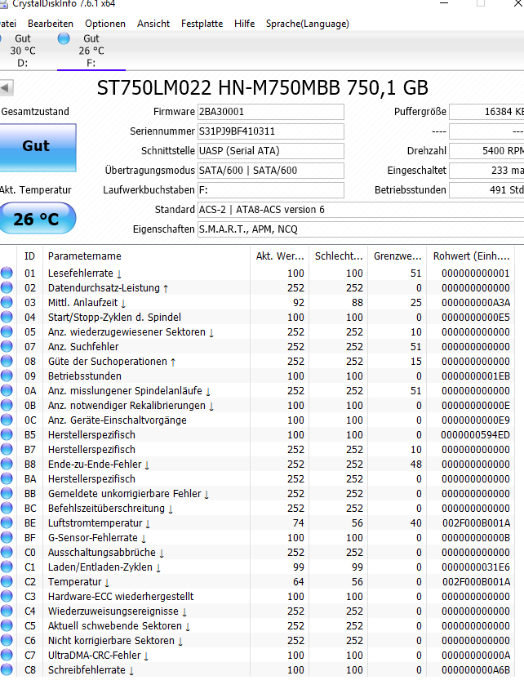Click the Laufwerkbuchstaben field F:

(271, 190)
